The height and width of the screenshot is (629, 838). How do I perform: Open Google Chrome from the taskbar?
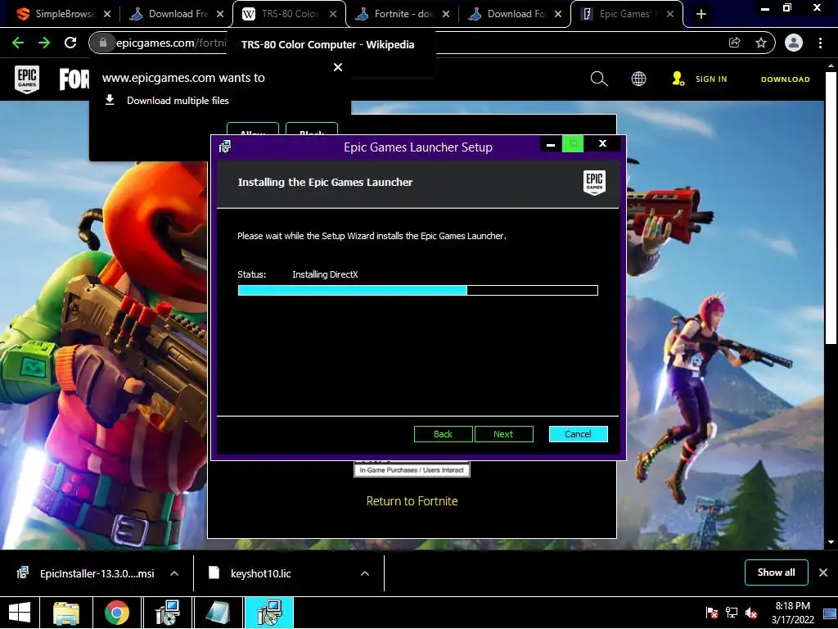tap(116, 613)
